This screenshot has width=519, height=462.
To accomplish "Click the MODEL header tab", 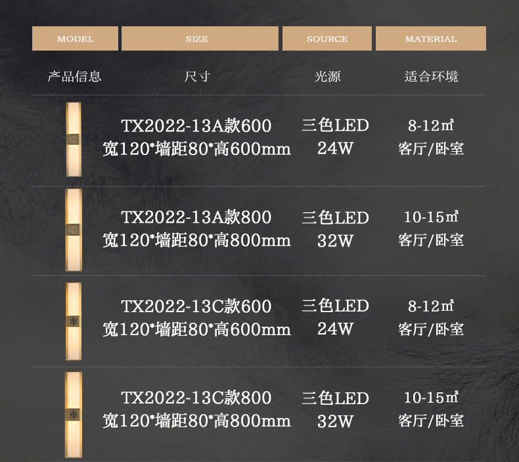I will [x=75, y=39].
